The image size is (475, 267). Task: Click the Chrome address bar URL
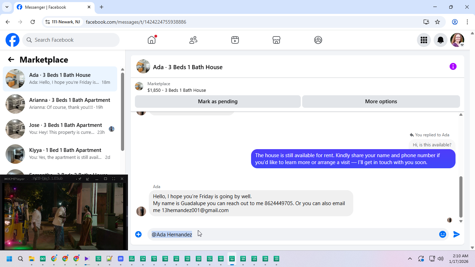point(136,22)
